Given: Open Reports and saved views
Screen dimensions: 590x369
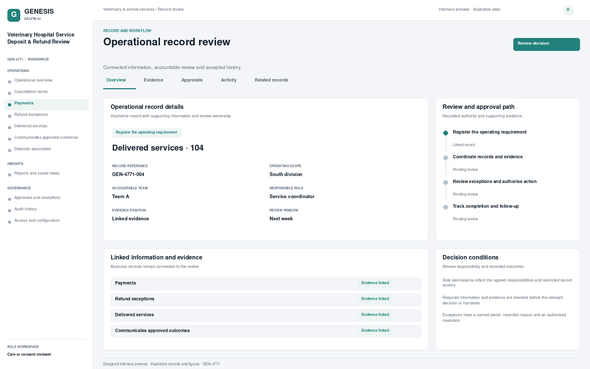Looking at the screenshot, I should [x=46, y=173].
